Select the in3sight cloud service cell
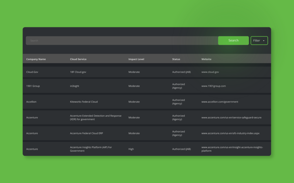This screenshot has height=183, width=294. point(74,86)
